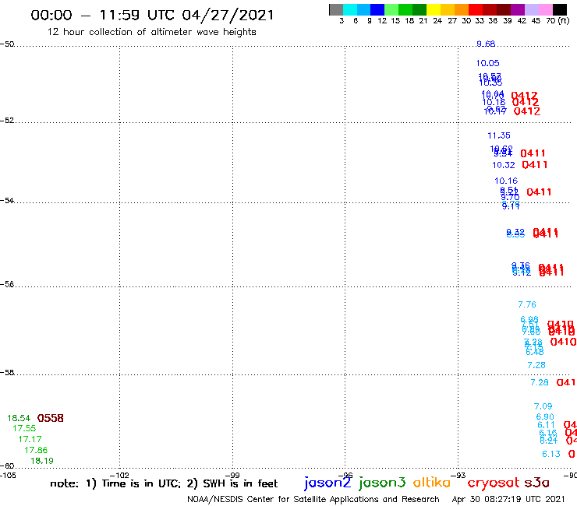Select the wave height value 10.05
577x506 pixels.
[x=487, y=63]
